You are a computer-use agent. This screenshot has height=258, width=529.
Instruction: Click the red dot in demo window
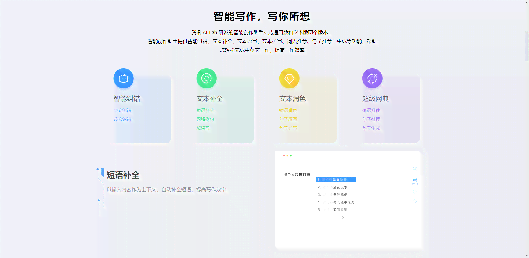[x=284, y=155]
